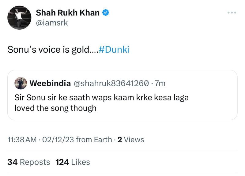Open the tweet author's profile picture
The width and height of the screenshot is (245, 176).
tap(19, 17)
